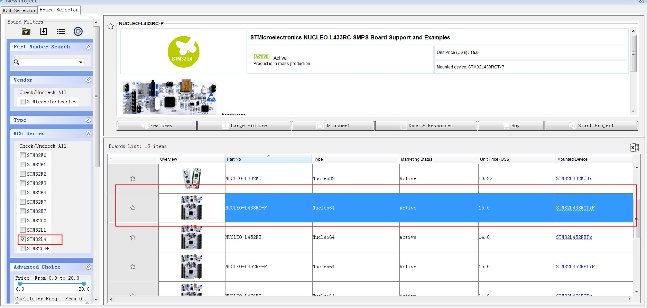This screenshot has height=308, width=647.
Task: Click the favorites folder icon under Board Filters
Action: tap(26, 32)
